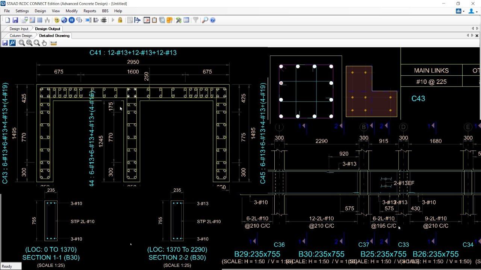Click the stacked copies toolbar icon

[162, 20]
